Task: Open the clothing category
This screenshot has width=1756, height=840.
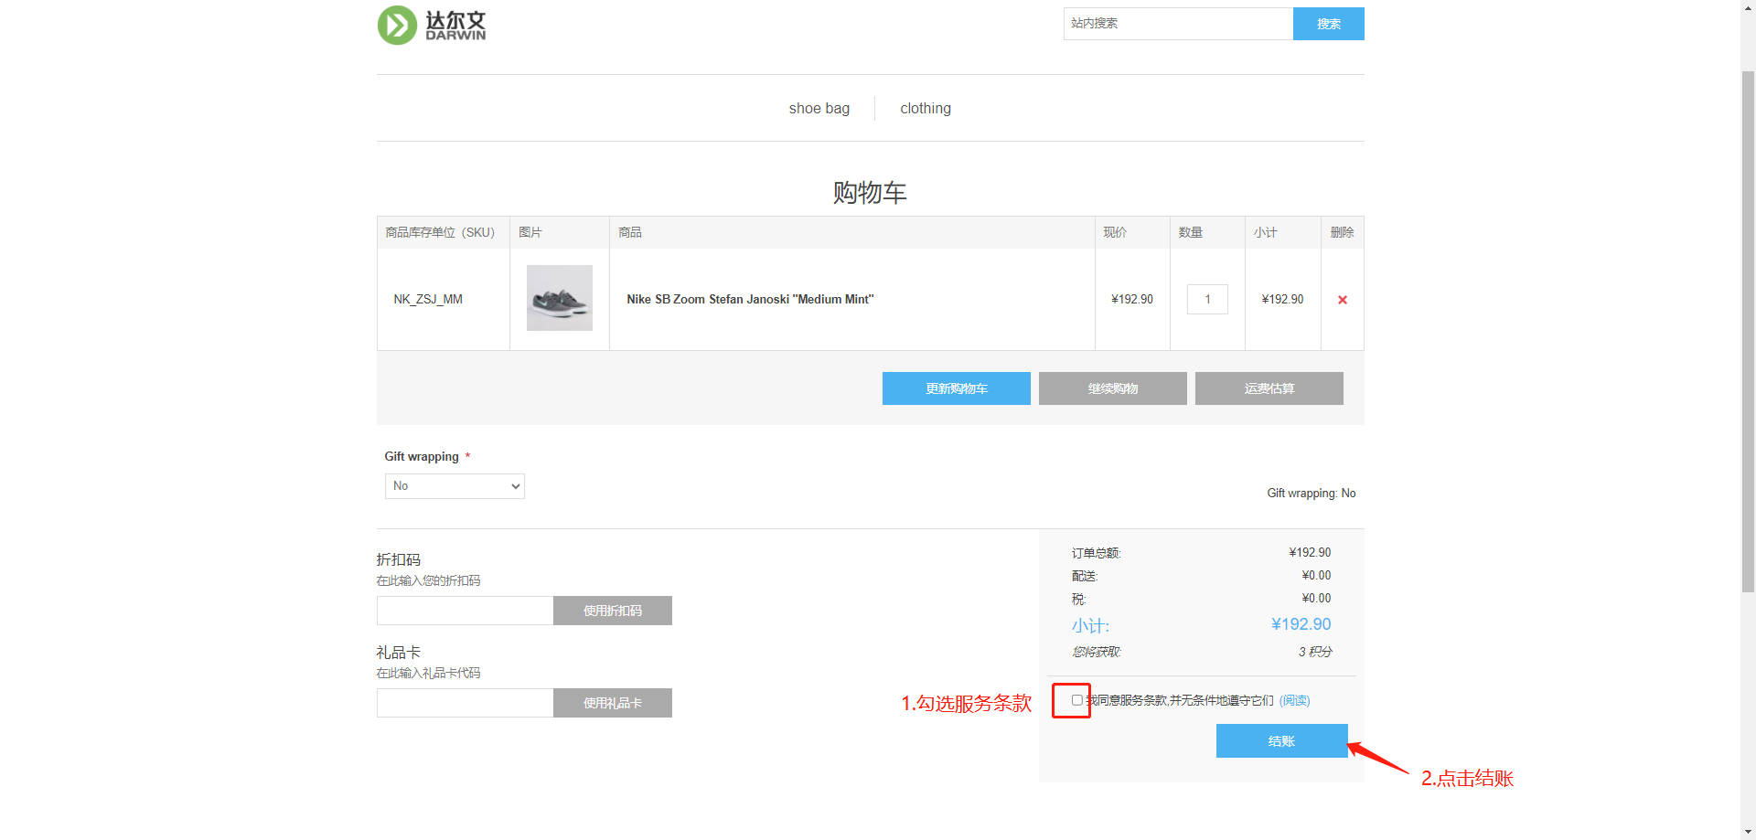Action: point(925,109)
